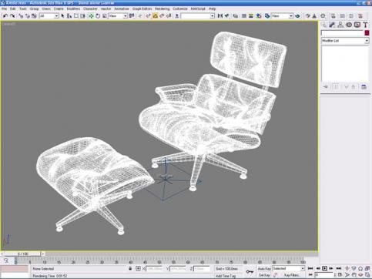
Task: Click the time slider handle showing 0 / 100
Action: point(22,254)
